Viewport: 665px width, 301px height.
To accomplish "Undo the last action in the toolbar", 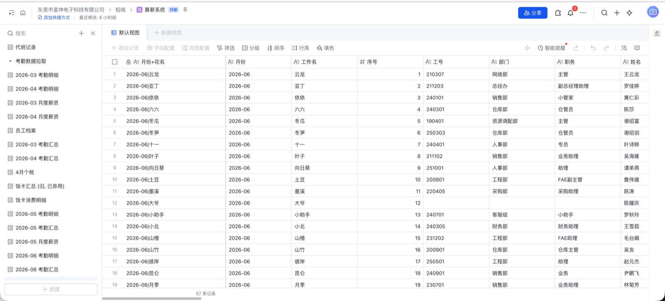I will [x=593, y=48].
